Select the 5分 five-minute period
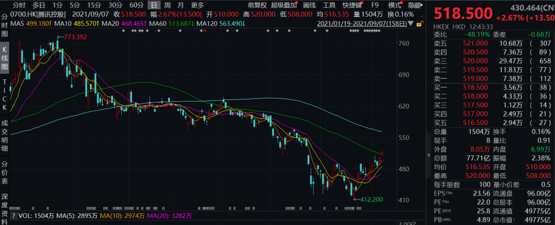 coord(75,5)
